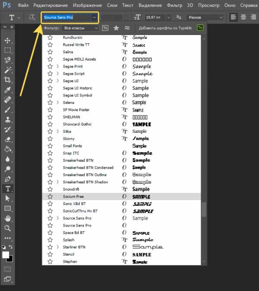Select the Pen tool
Screen dimensions: 259x291
coord(7,179)
